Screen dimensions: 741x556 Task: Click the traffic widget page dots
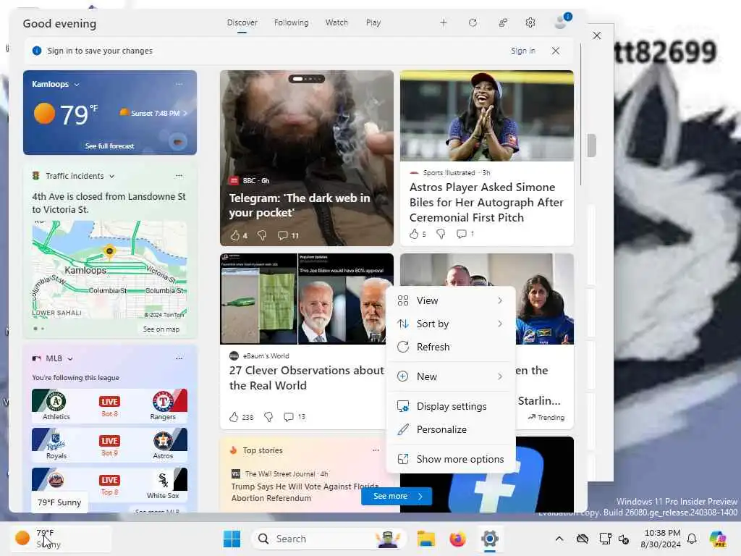pos(39,329)
